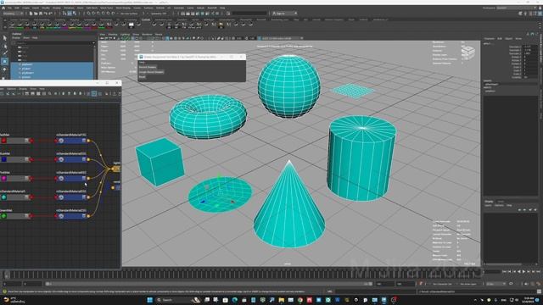Click the teal material swatch node in the graph

tap(3, 197)
